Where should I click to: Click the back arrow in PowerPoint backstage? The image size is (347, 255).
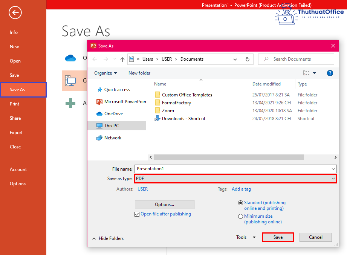(x=15, y=13)
